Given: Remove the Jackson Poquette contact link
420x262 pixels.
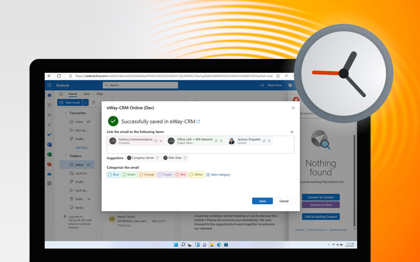Looking at the screenshot, I should tap(269, 141).
